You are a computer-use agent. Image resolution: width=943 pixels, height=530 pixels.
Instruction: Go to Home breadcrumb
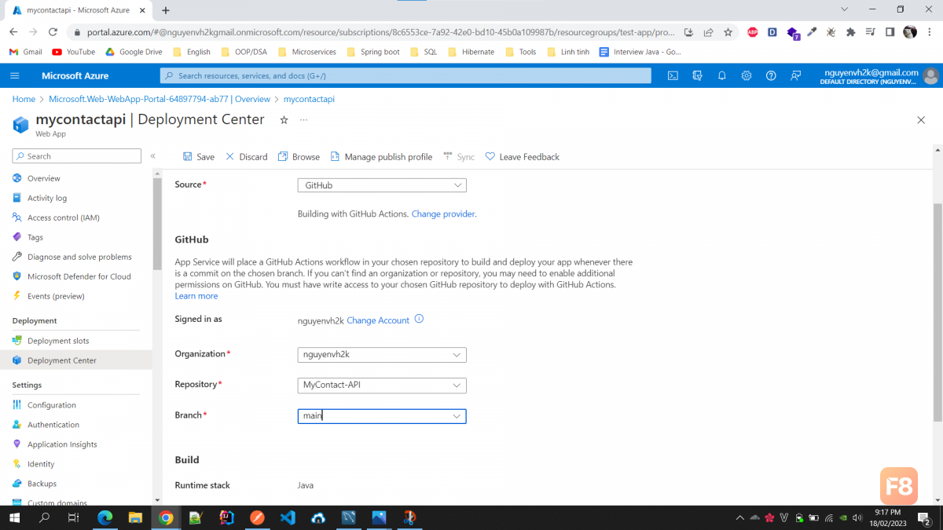(24, 99)
